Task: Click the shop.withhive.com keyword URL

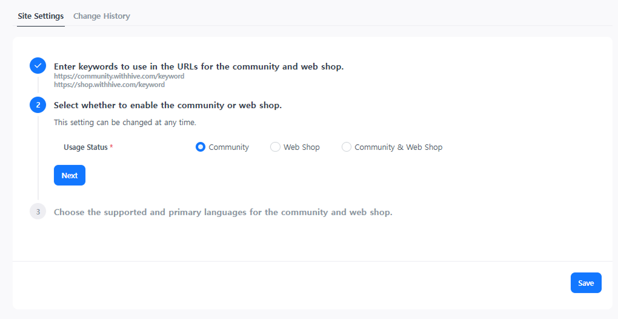Action: (109, 85)
